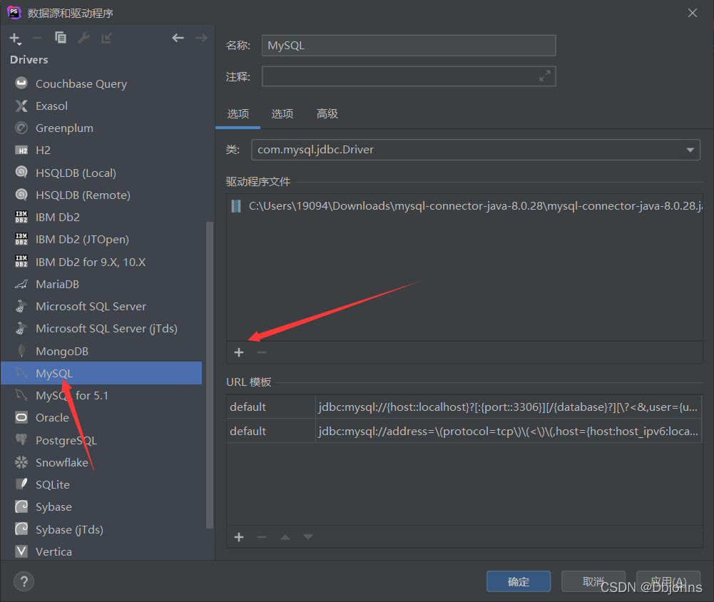Select Microsoft SQL Server (jTds) driver

pyautogui.click(x=101, y=329)
